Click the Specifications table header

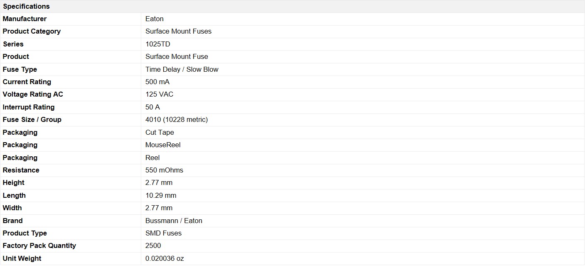(26, 6)
